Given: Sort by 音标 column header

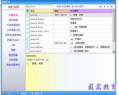Looking at the screenshot, I should (x=62, y=11).
